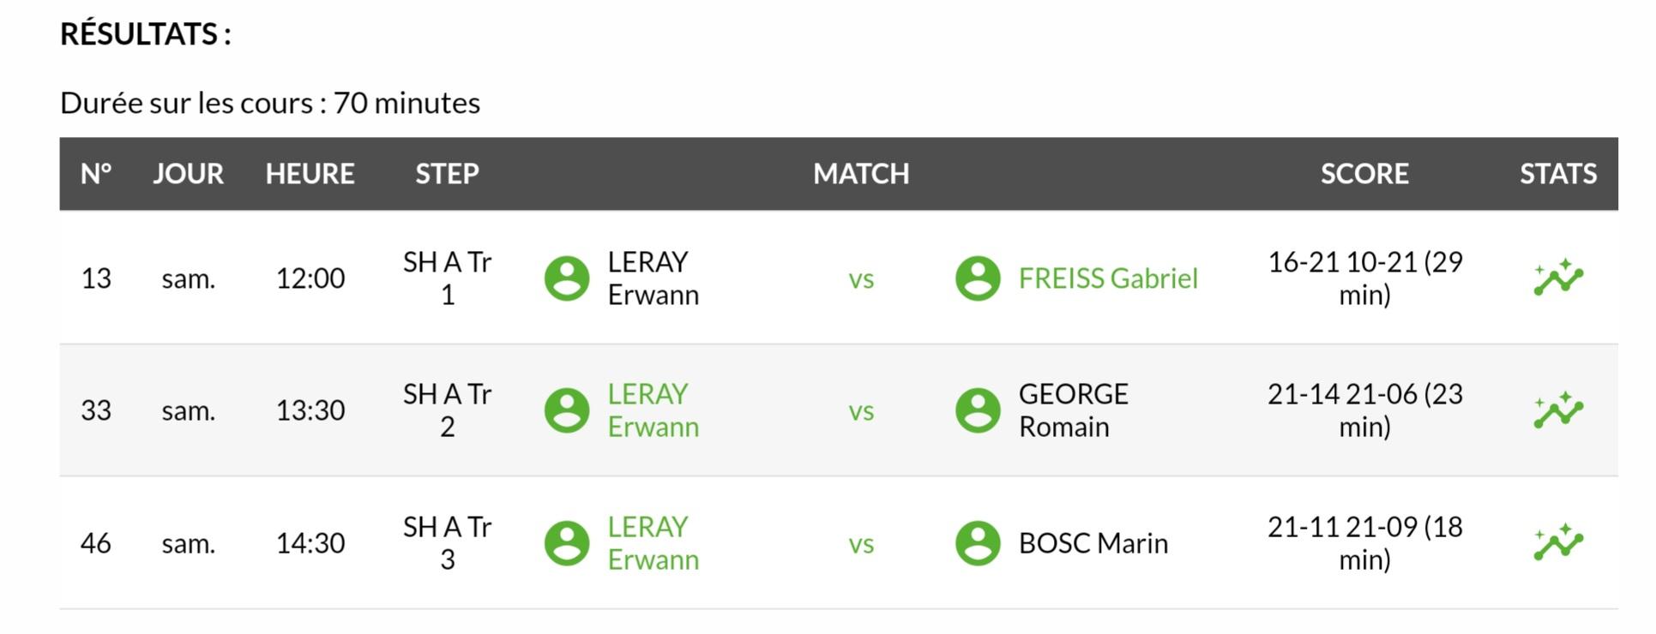Open LERAY Erwann link in 14:30 match
Screen dimensions: 1656x634
[653, 543]
